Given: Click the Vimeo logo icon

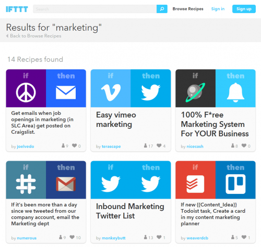Looking at the screenshot, I should [x=111, y=93].
